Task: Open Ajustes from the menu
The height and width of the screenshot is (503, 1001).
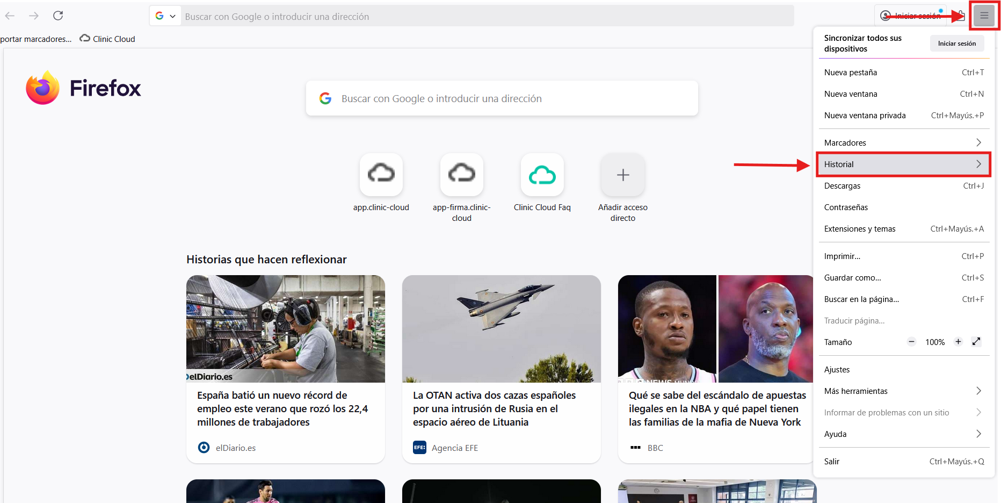Action: click(837, 370)
